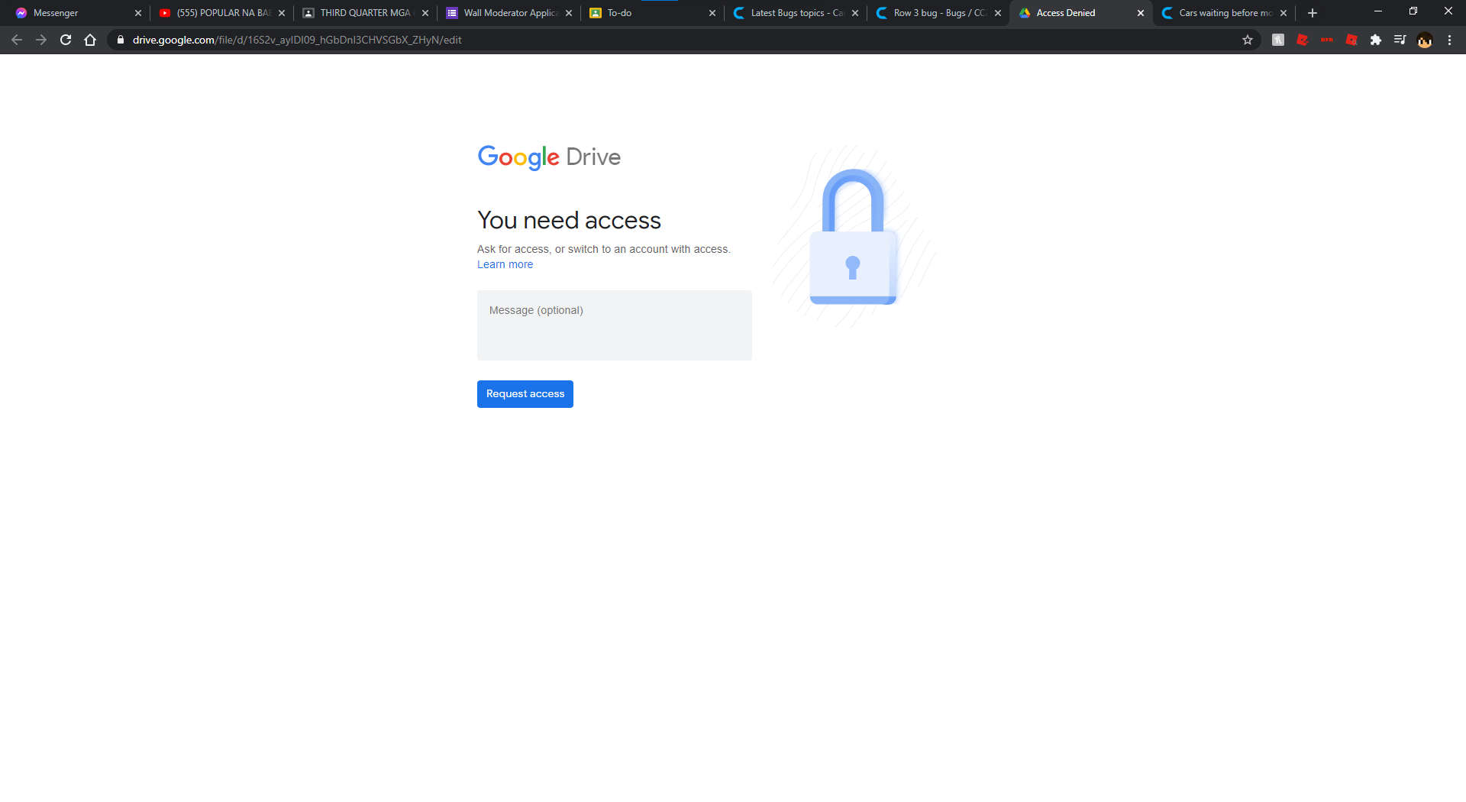Image resolution: width=1466 pixels, height=802 pixels.
Task: Close the Access Denied tab
Action: [1141, 13]
